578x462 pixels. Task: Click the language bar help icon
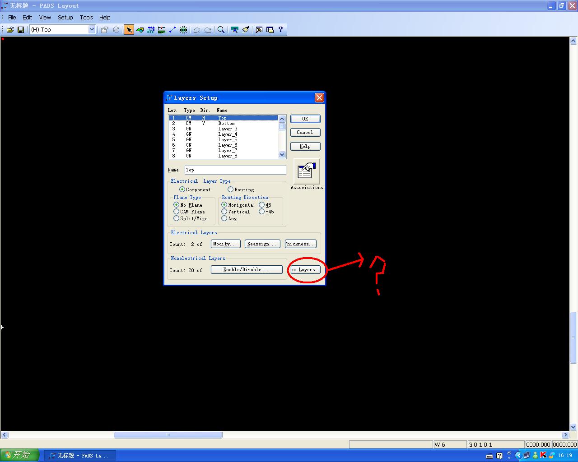coord(499,456)
